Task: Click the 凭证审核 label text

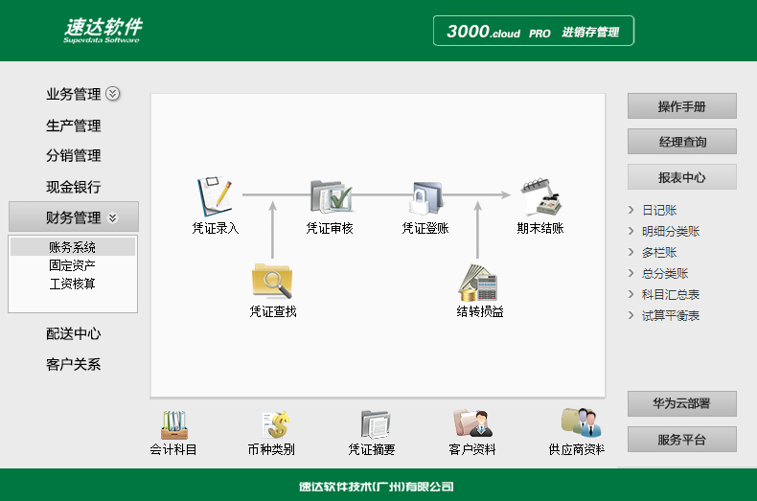Action: [x=330, y=228]
